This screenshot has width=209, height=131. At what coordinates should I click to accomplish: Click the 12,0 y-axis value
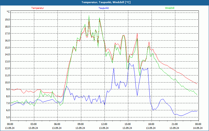8,68
